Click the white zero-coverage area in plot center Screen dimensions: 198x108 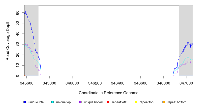pyautogui.click(x=108, y=40)
